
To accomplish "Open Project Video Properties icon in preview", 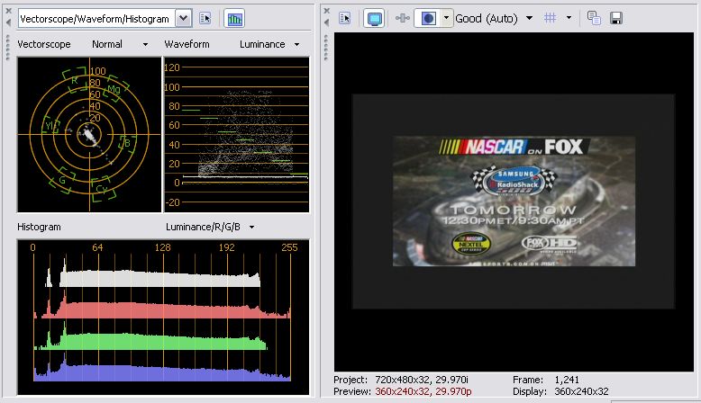I will pos(345,18).
